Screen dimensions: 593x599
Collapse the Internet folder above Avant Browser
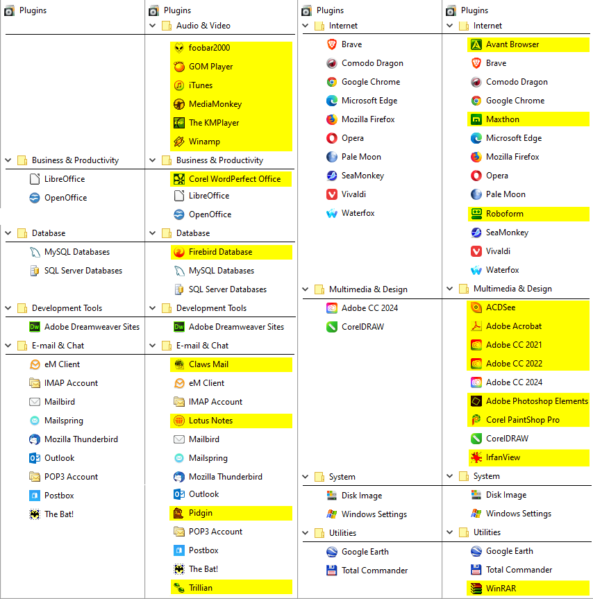[450, 26]
